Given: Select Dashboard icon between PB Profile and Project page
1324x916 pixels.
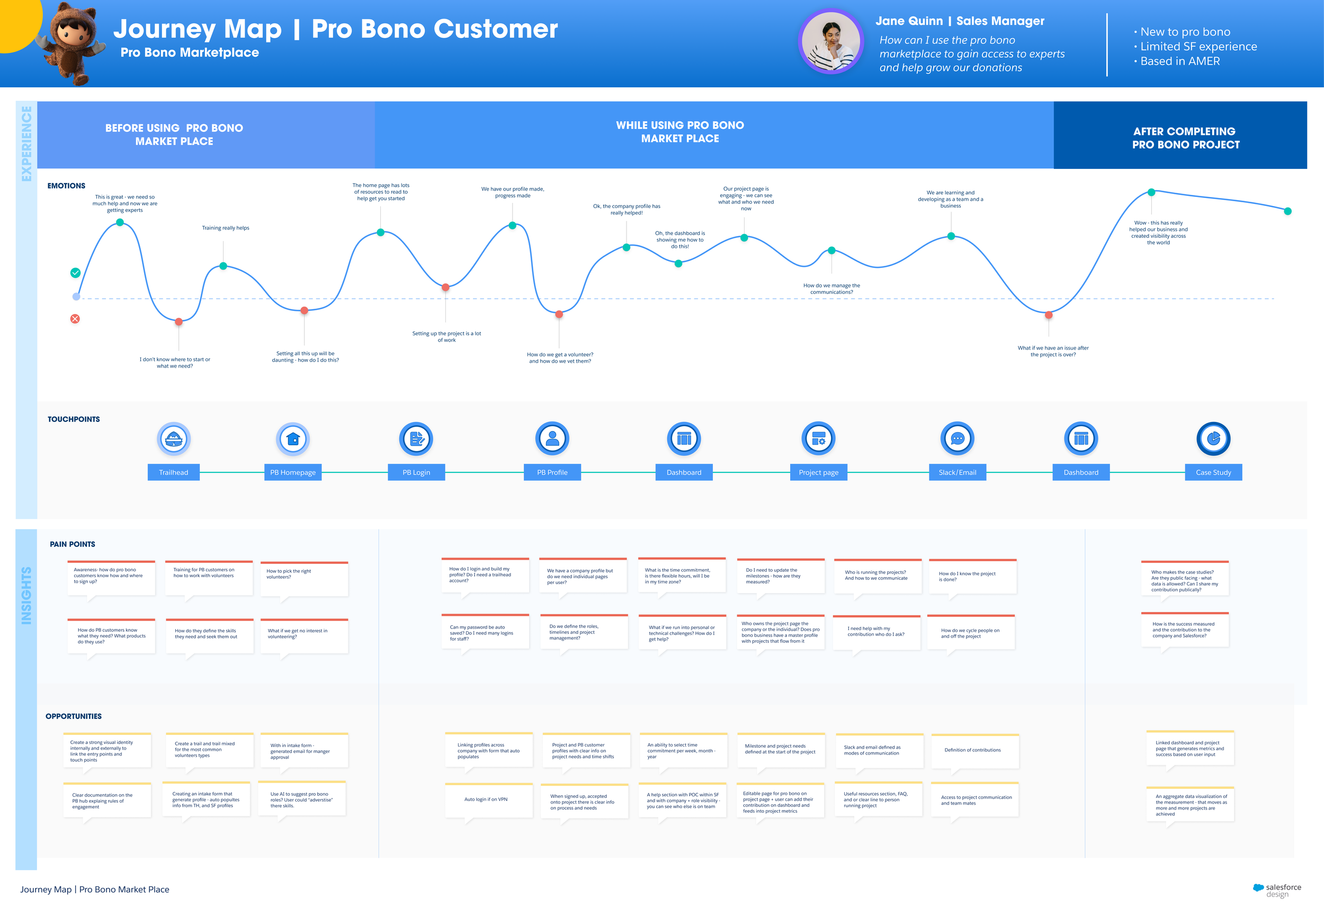Looking at the screenshot, I should point(684,439).
